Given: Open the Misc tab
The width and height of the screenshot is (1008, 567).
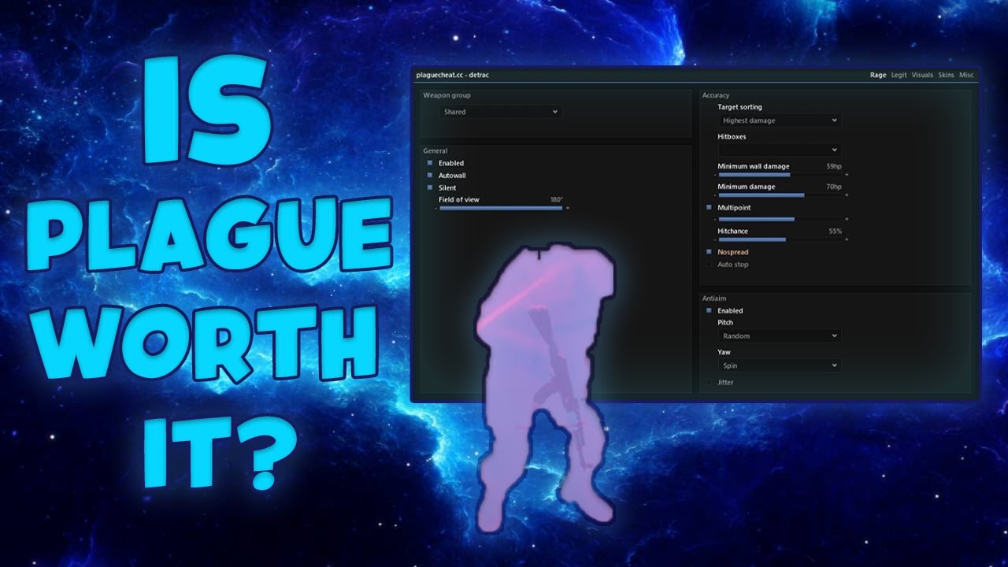Looking at the screenshot, I should (966, 76).
